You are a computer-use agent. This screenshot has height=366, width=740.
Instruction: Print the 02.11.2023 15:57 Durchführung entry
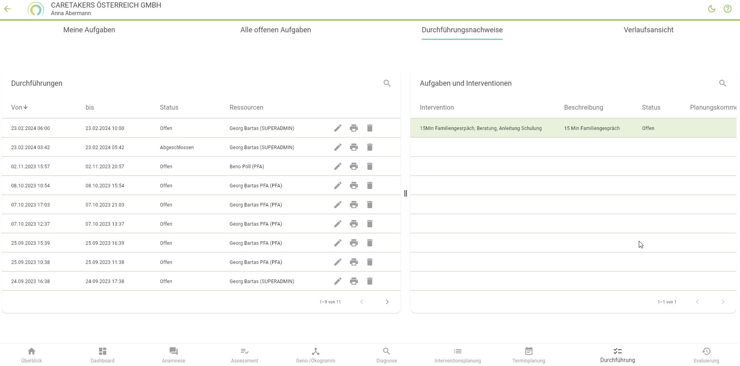coord(353,166)
